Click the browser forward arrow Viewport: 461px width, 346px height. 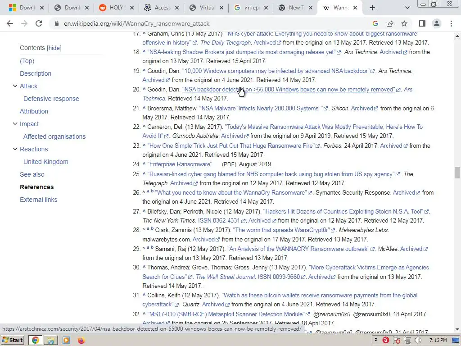pyautogui.click(x=24, y=23)
